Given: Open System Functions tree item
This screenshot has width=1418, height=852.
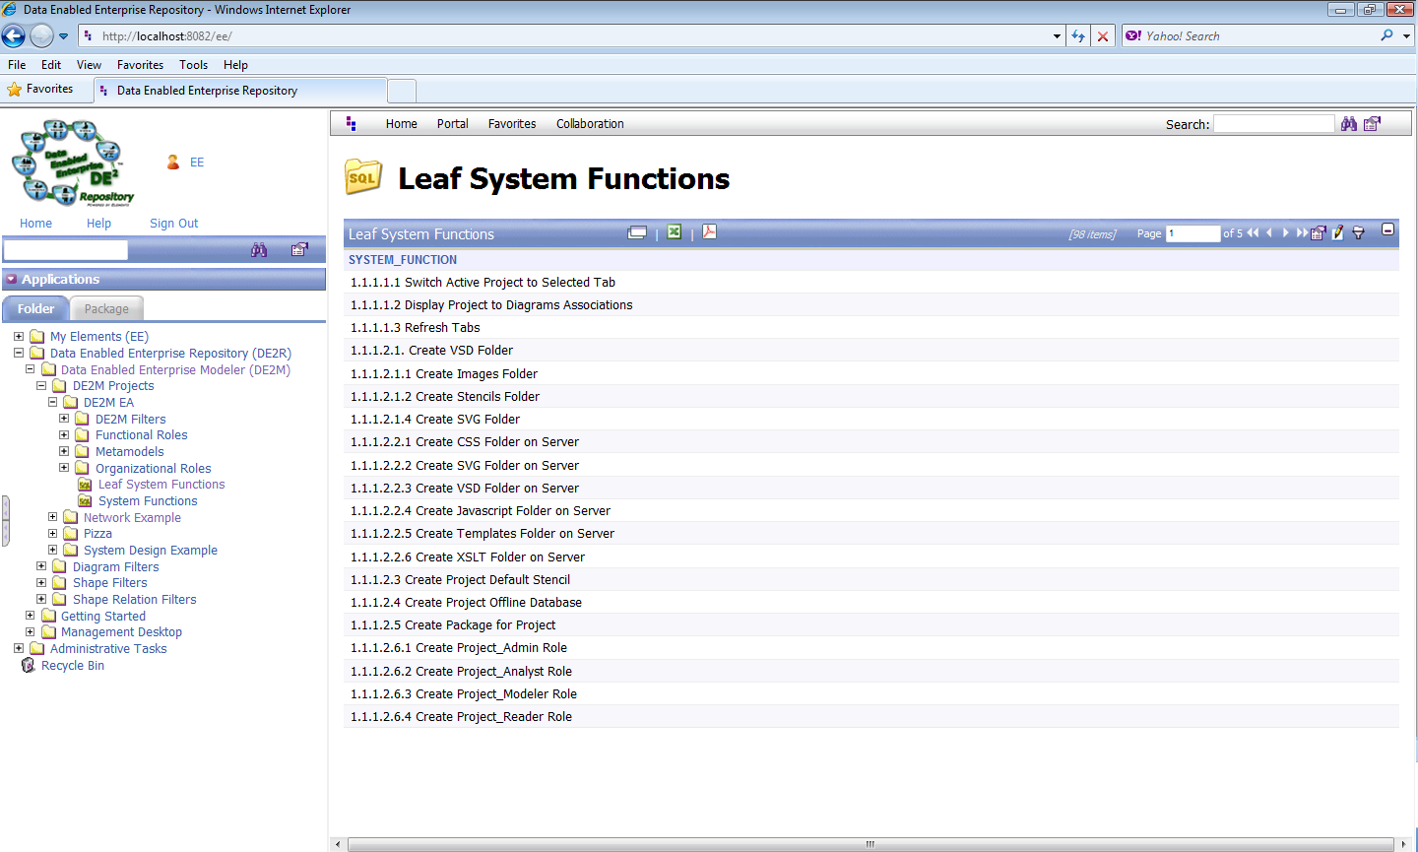Looking at the screenshot, I should pos(148,501).
